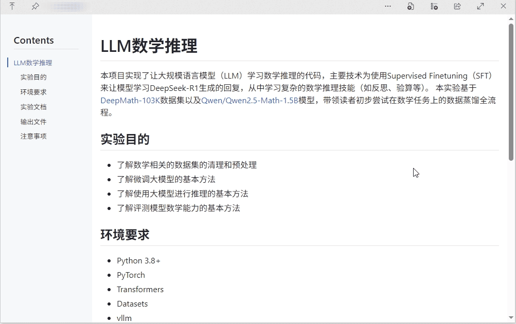Viewport: 516px width, 324px height.
Task: Click the Datasets list item
Action: (132, 304)
